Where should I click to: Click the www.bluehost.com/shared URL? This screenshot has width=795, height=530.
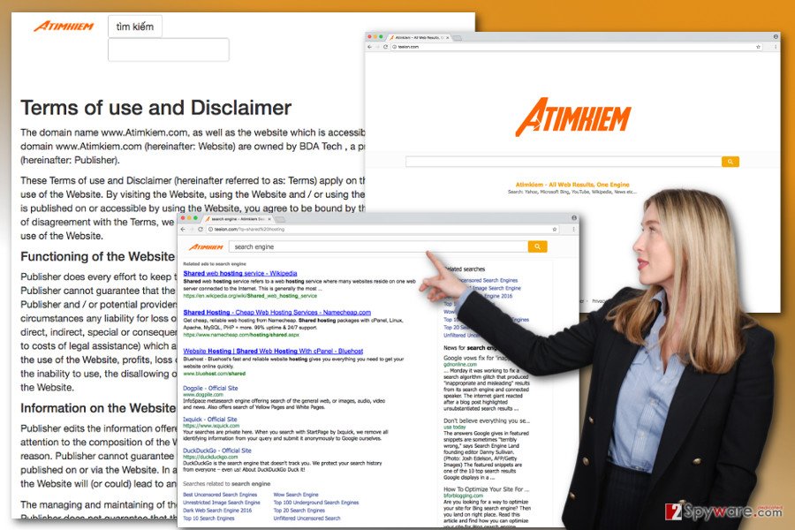[x=214, y=374]
